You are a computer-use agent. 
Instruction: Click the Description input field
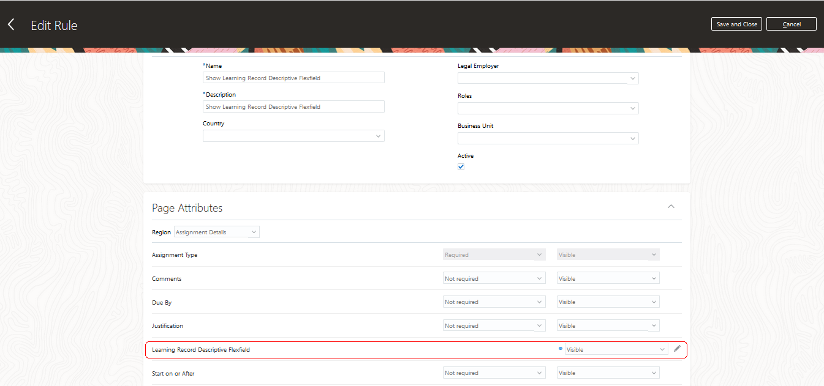(293, 107)
